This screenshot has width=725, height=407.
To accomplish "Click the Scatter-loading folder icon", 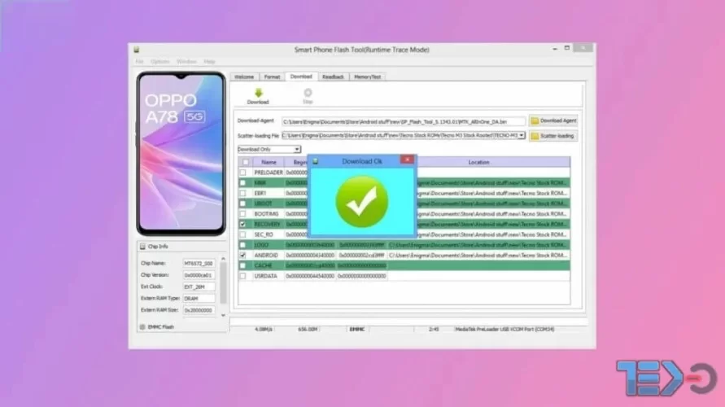I will pyautogui.click(x=535, y=136).
